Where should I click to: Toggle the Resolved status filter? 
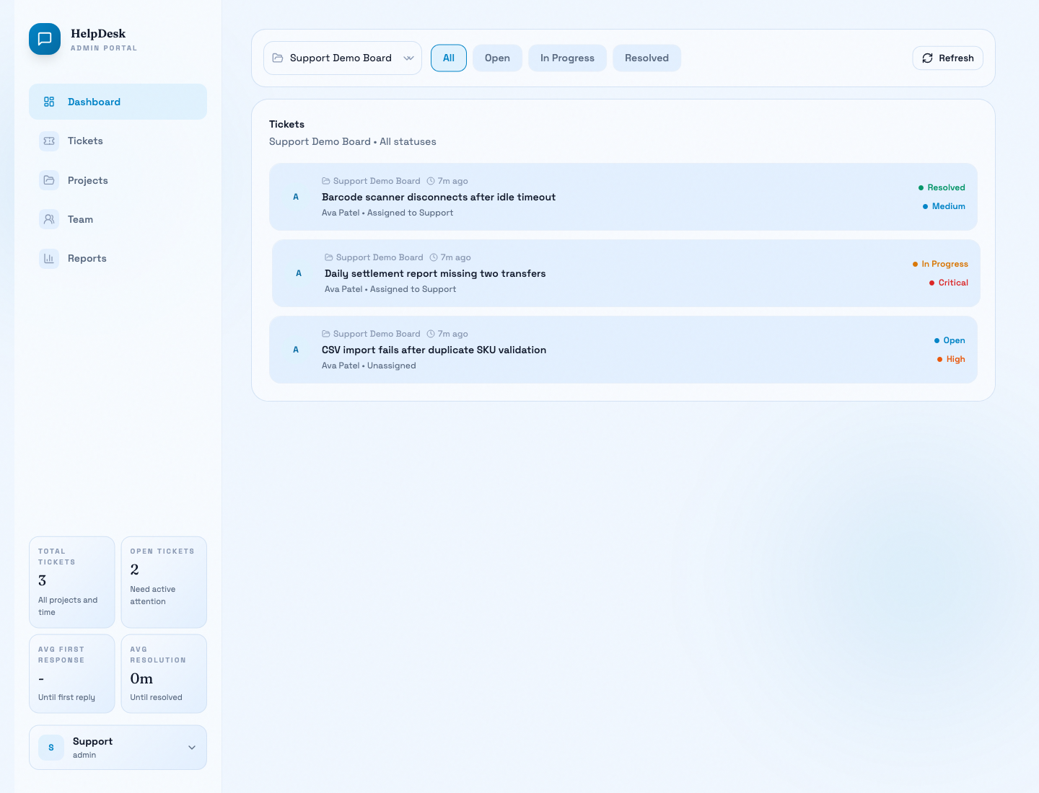pos(646,58)
